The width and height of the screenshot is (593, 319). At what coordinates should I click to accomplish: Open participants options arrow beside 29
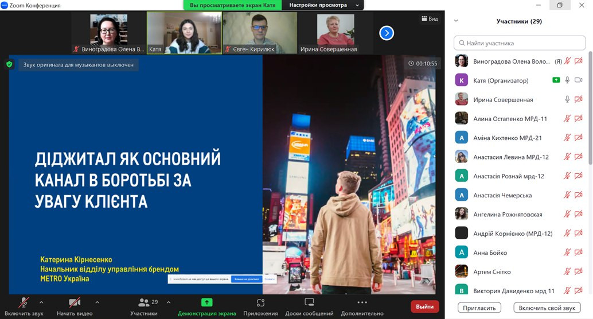coord(169,302)
